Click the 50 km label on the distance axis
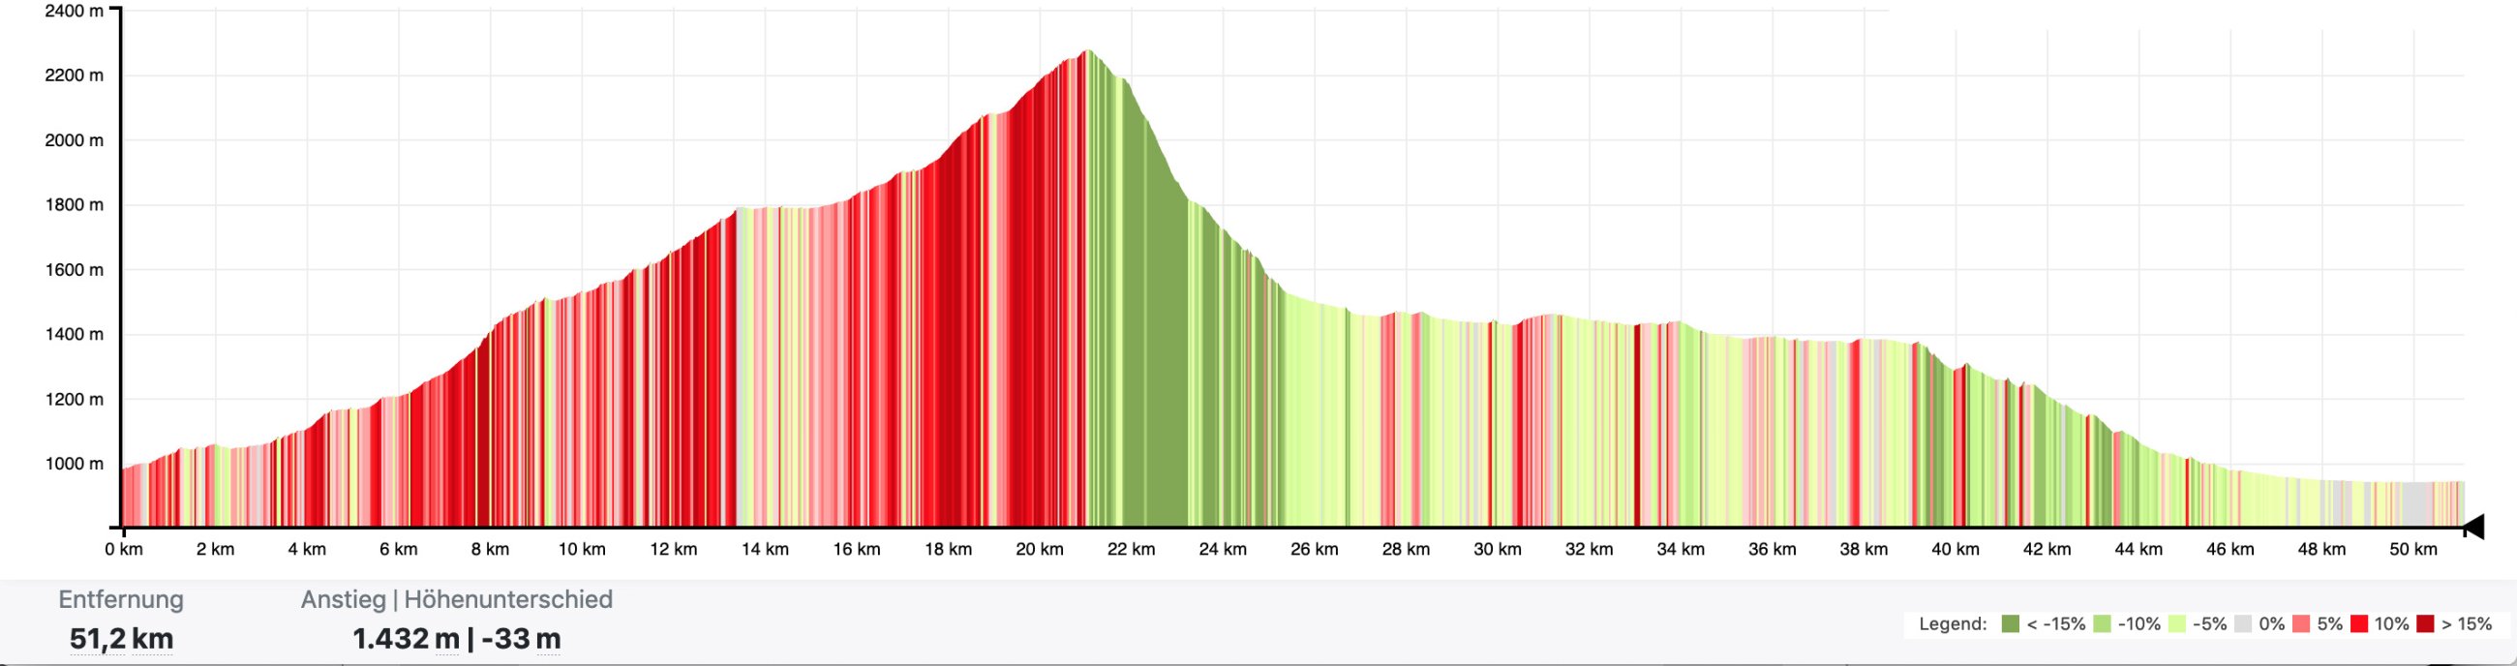 pyautogui.click(x=2413, y=550)
